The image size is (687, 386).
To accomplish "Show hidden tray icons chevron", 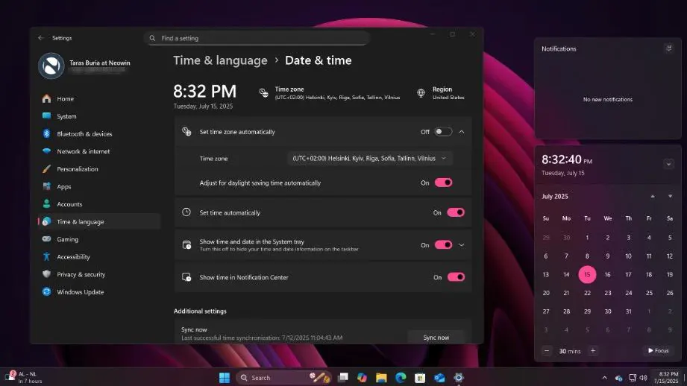I will (605, 378).
